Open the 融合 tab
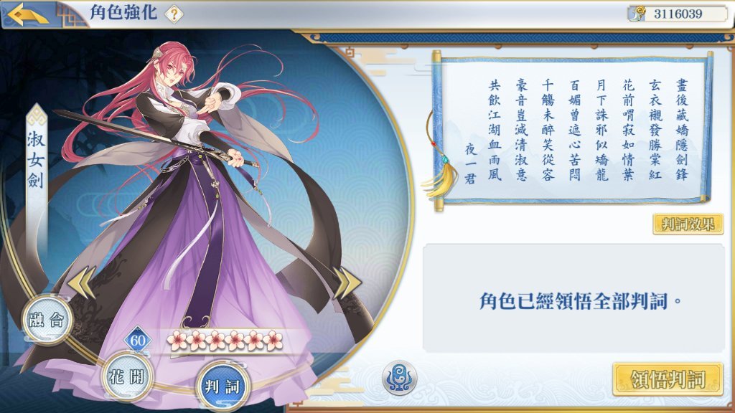 pos(47,321)
